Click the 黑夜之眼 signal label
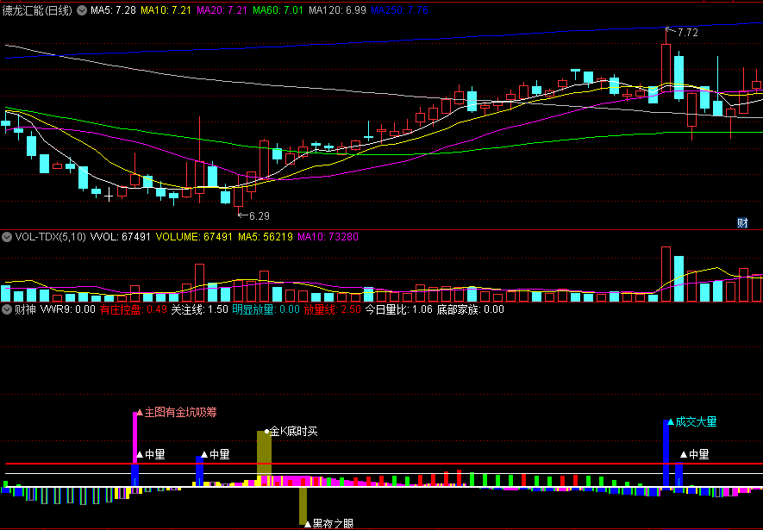This screenshot has height=530, width=763. 333,524
